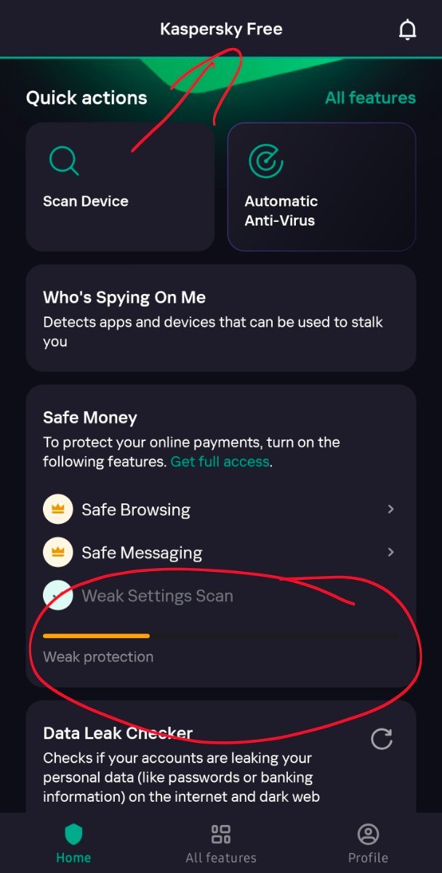Screen dimensions: 442x873
Task: Tap the All features grid icon
Action: coord(220,834)
